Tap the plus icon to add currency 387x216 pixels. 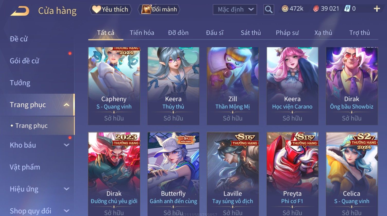pos(377,9)
